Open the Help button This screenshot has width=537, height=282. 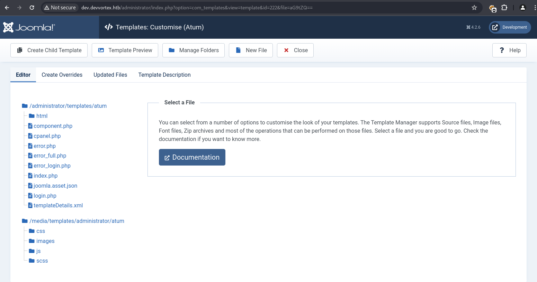pos(509,50)
